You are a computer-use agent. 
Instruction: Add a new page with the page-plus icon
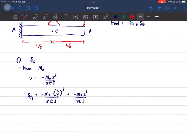[167, 8]
